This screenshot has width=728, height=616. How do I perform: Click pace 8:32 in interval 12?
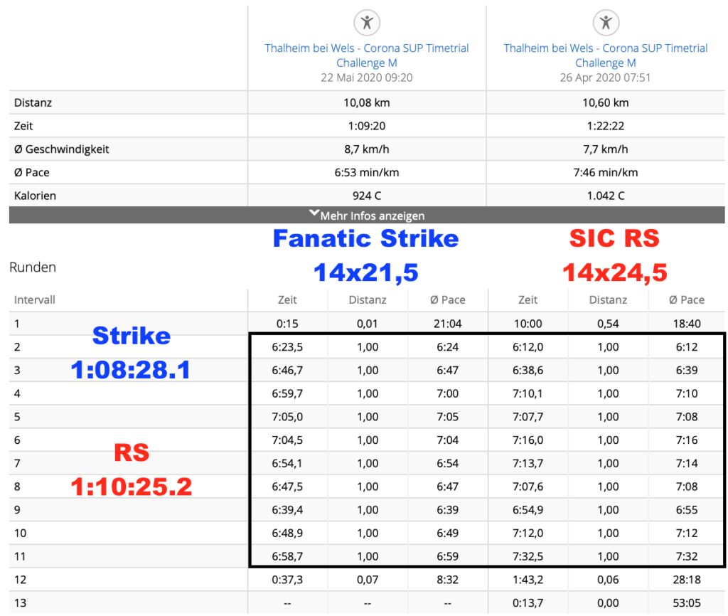pyautogui.click(x=448, y=580)
